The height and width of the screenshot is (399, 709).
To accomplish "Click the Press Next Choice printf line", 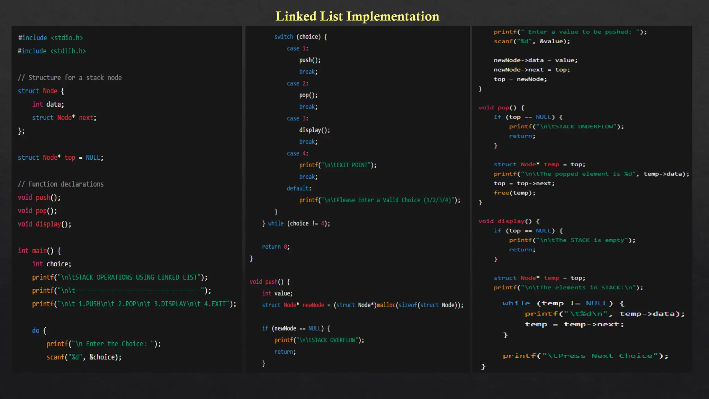I will pyautogui.click(x=585, y=356).
